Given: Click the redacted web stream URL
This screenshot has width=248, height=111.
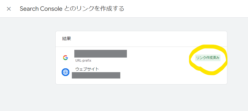Looking at the screenshot, I should click(x=96, y=75).
